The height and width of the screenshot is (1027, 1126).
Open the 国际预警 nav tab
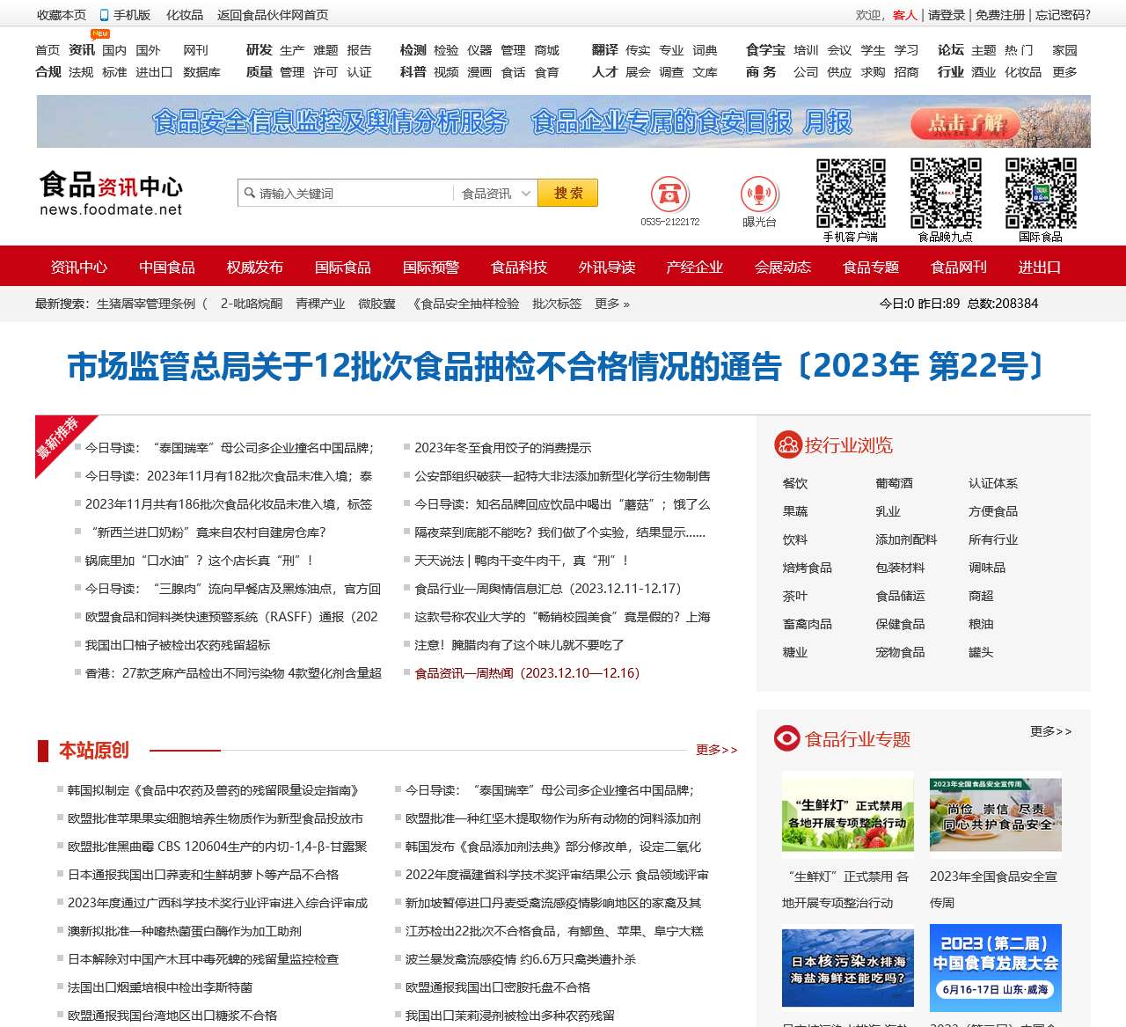pos(431,267)
